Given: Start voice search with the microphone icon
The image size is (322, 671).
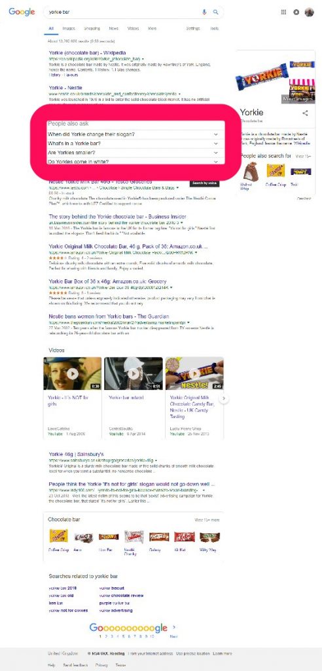Looking at the screenshot, I should tap(204, 12).
